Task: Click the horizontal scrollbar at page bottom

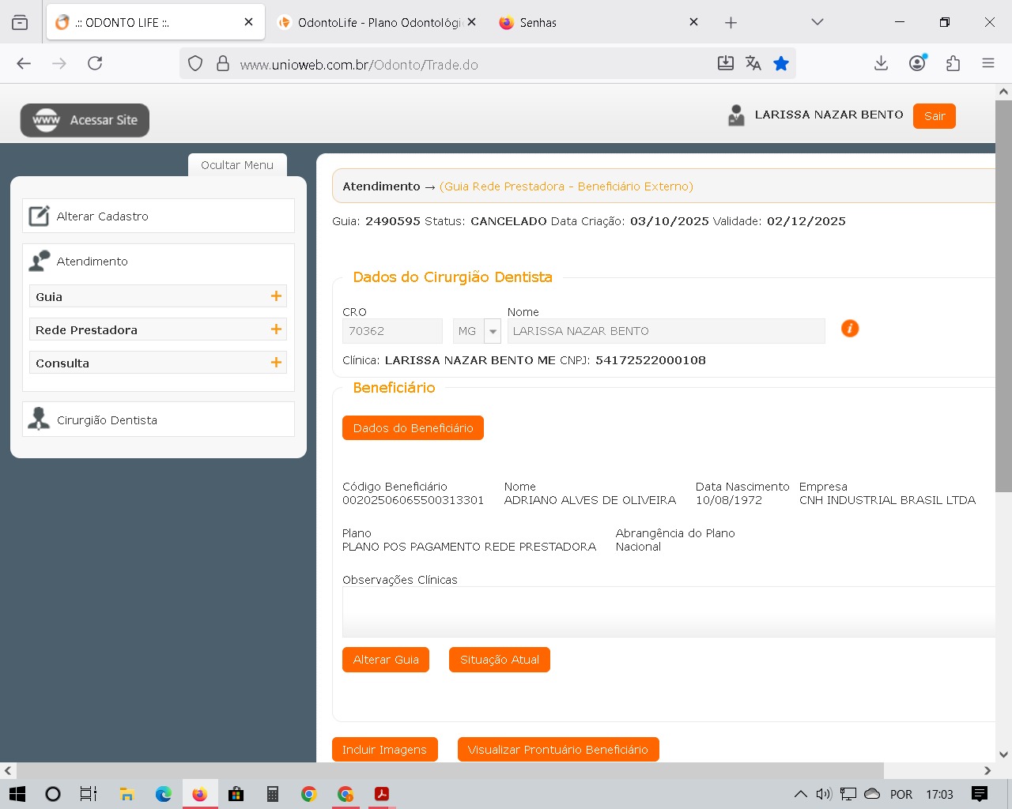Action: (x=451, y=770)
